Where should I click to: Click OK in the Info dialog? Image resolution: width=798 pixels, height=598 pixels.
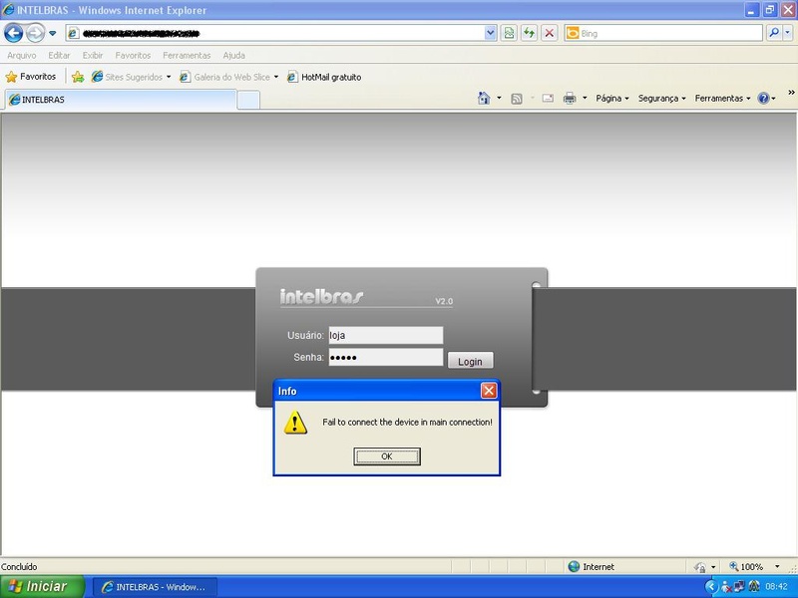click(x=387, y=456)
